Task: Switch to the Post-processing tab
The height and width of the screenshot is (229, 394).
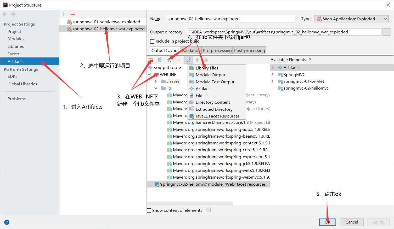Action: click(249, 50)
